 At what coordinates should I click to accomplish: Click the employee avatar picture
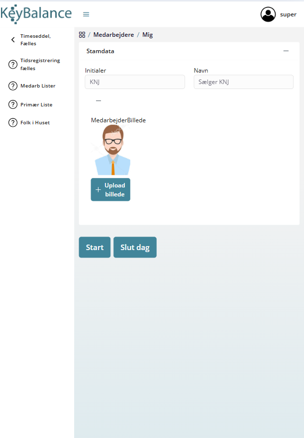(113, 150)
